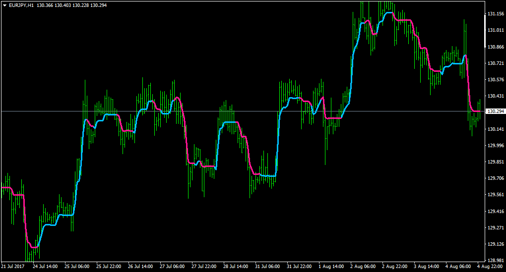Click the 27 Jul 22:00 time label
Screen dimensions: 506x272
(204, 267)
